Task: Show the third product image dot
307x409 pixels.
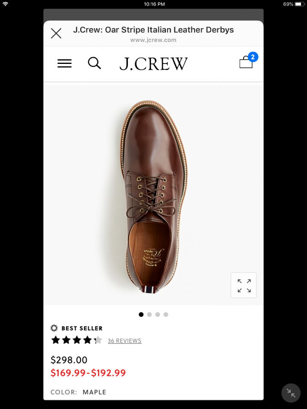Action: [157, 314]
